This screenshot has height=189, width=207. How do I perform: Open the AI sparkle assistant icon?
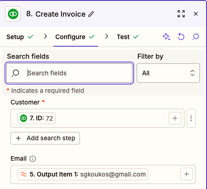[x=166, y=37]
